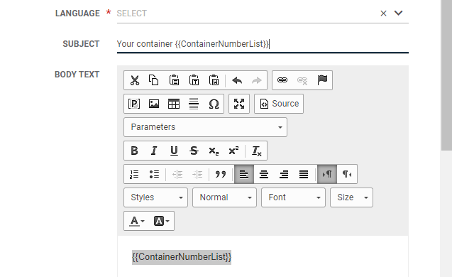Click the Unlink icon
The height and width of the screenshot is (277, 452).
pyautogui.click(x=302, y=80)
